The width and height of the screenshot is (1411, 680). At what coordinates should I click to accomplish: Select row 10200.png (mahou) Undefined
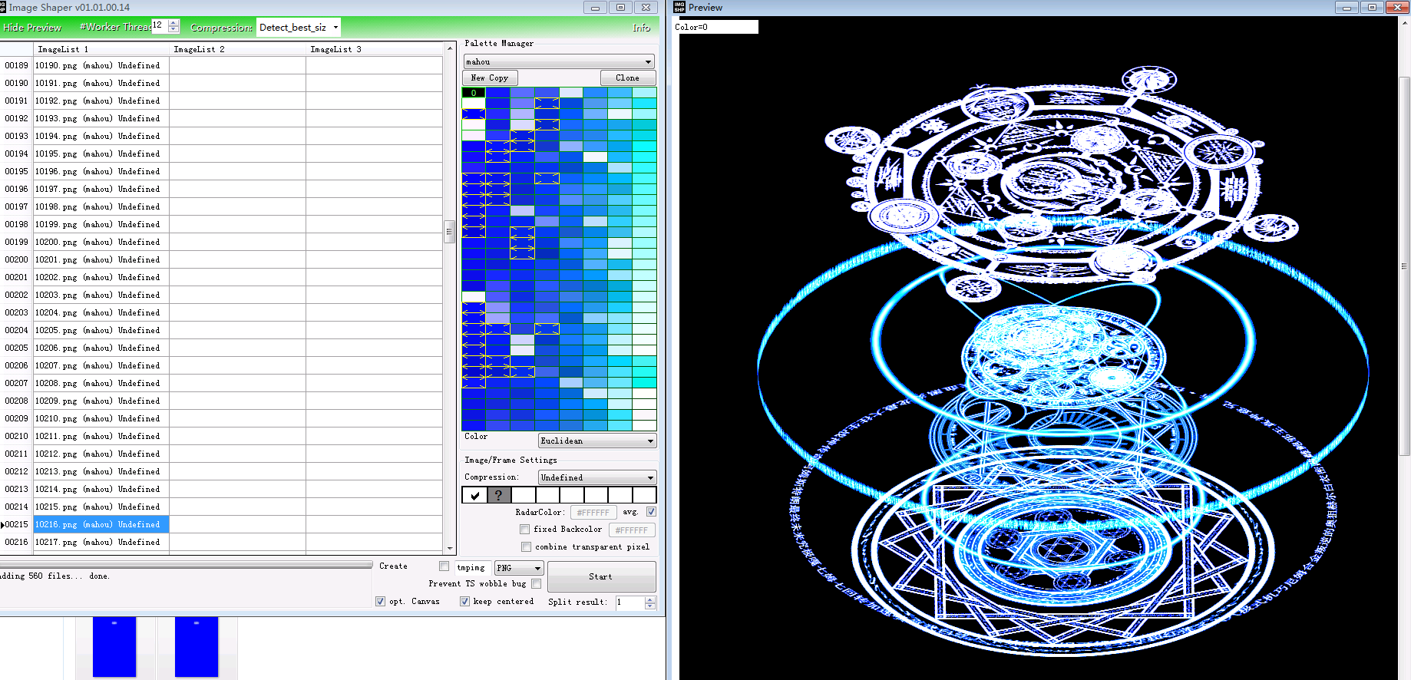[x=101, y=243]
